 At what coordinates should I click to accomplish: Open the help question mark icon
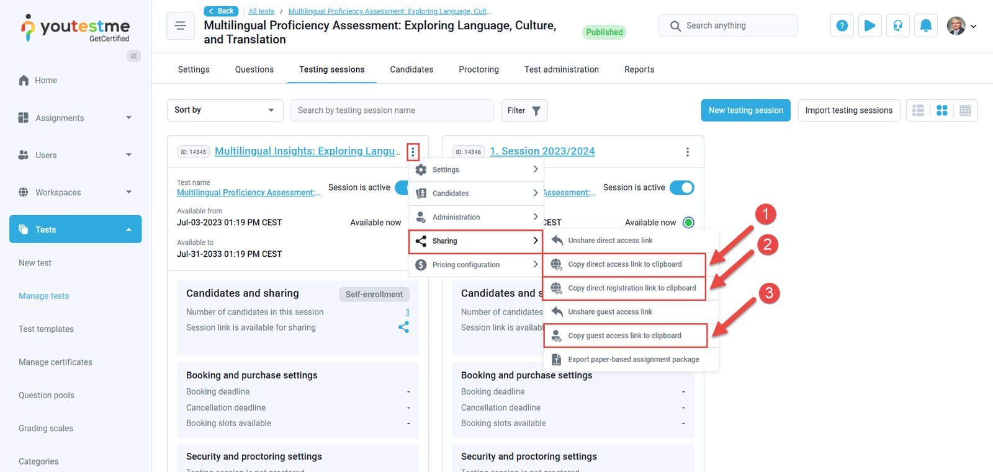[x=842, y=25]
